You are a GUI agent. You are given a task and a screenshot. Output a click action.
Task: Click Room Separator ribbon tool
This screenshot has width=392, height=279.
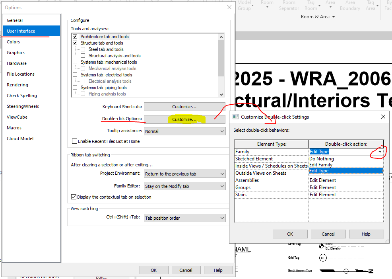289,6
